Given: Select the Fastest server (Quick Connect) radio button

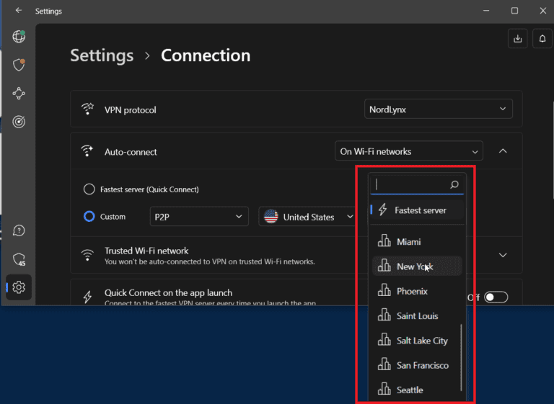Looking at the screenshot, I should pos(89,189).
